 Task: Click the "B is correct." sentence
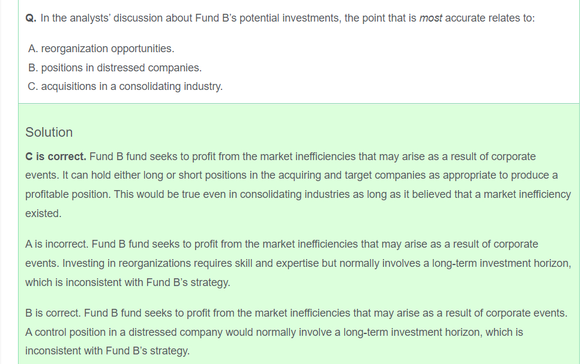point(53,313)
